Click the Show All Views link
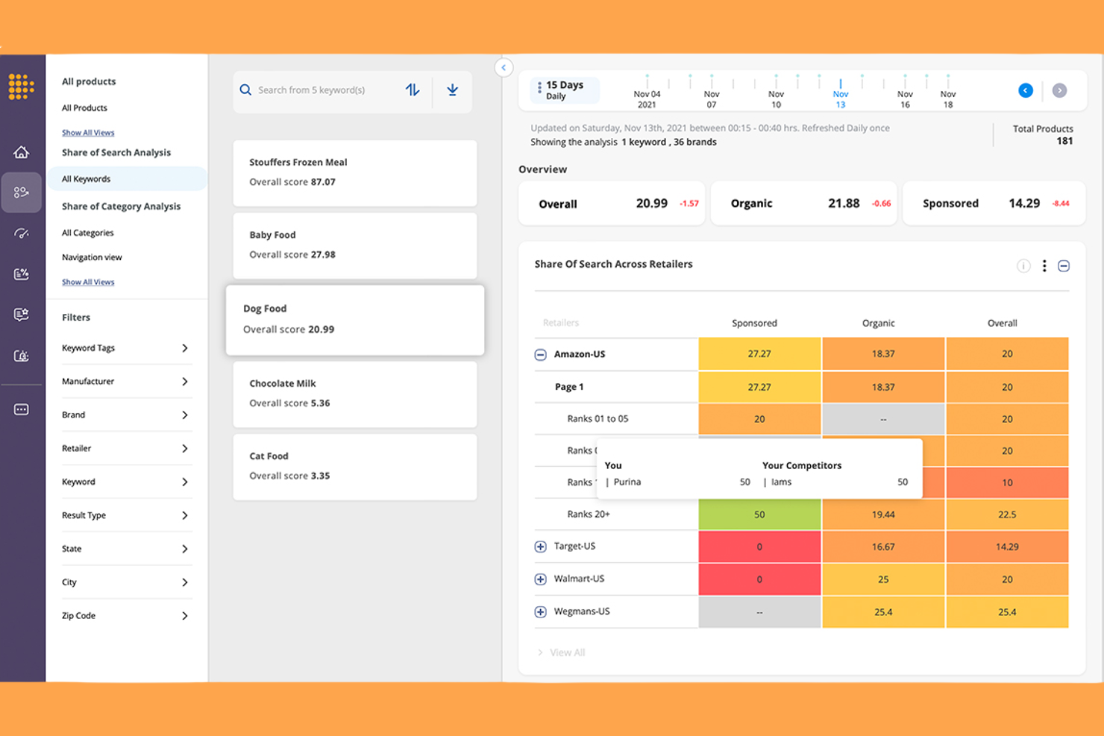The height and width of the screenshot is (736, 1104). click(x=88, y=132)
